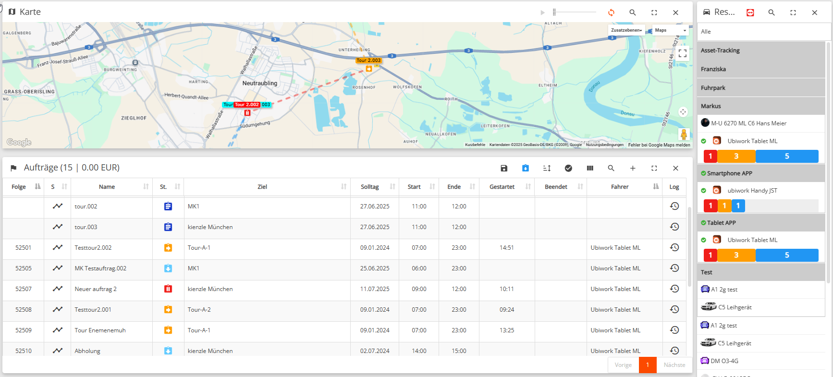This screenshot has height=377, width=833.
Task: Go to the Nächste page
Action: [x=674, y=365]
